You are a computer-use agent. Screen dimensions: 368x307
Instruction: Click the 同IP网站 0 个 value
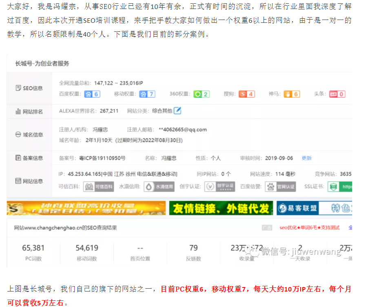226,174
